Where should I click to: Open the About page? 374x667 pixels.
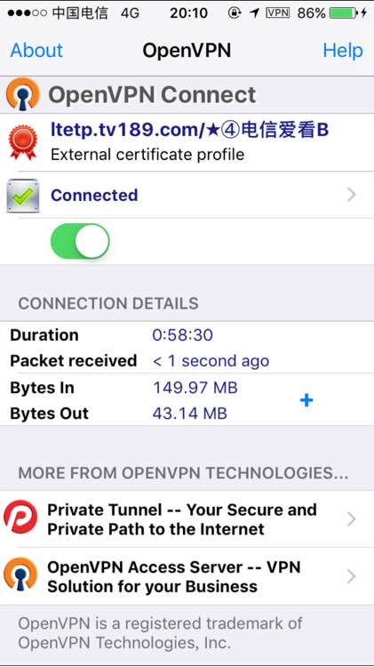click(x=36, y=50)
